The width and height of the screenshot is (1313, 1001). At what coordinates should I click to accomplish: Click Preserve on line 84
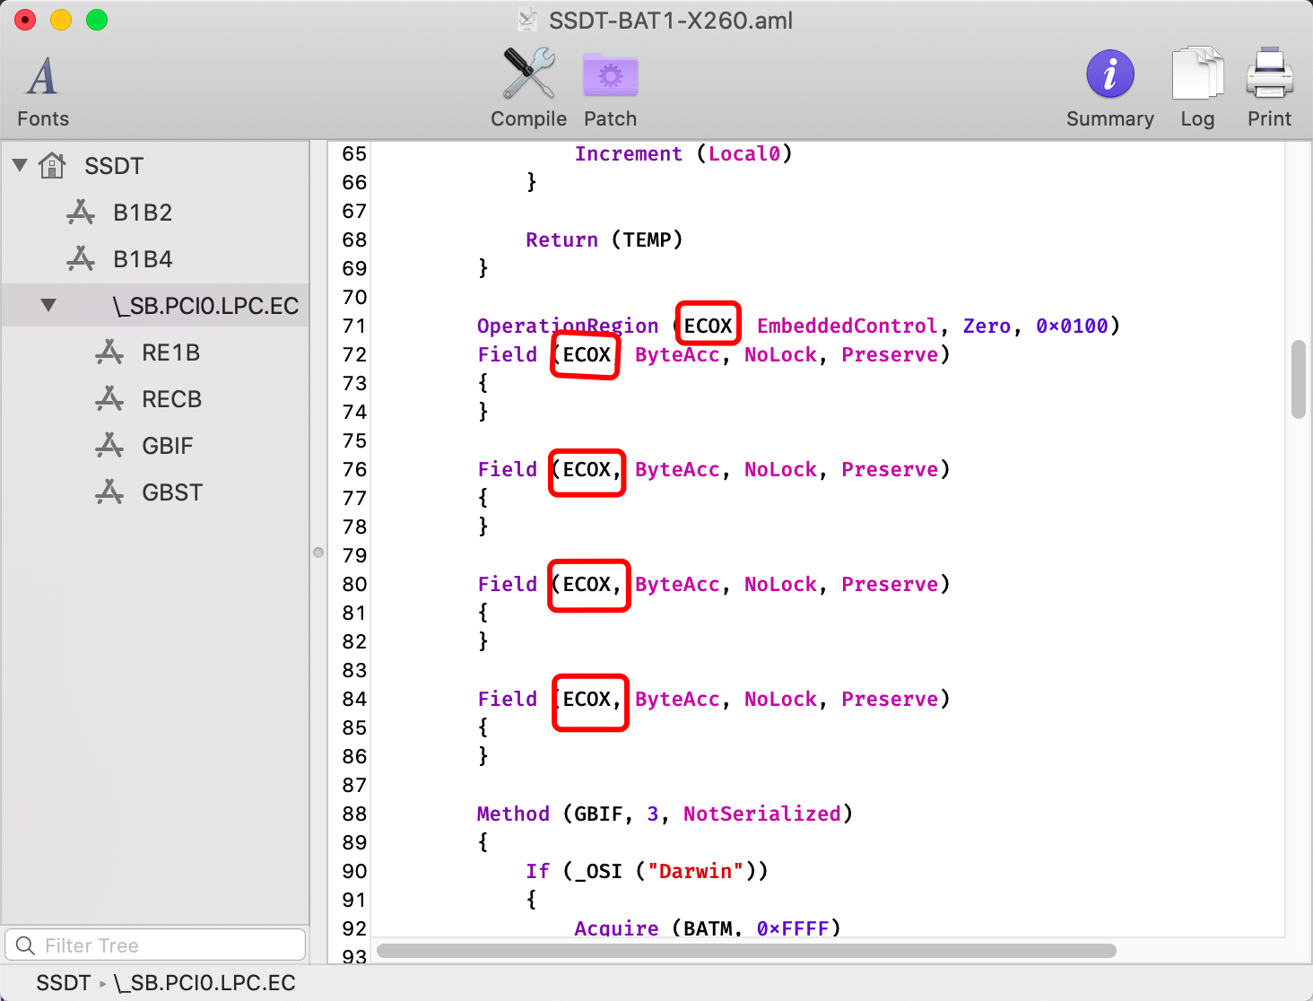click(890, 699)
